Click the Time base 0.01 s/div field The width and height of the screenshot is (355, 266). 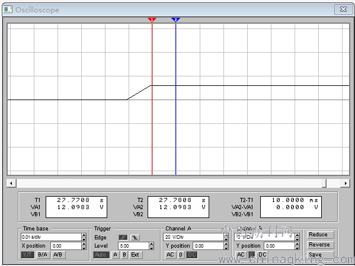tap(51, 237)
